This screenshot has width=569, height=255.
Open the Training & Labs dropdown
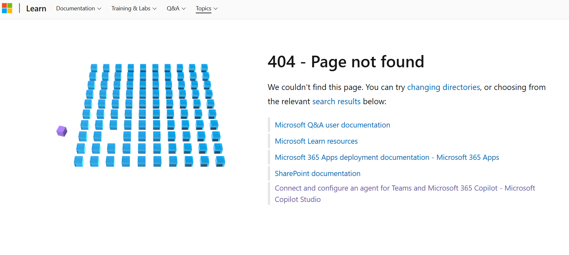click(x=134, y=8)
